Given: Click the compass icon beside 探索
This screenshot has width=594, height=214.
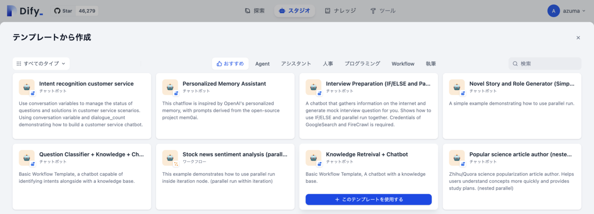Looking at the screenshot, I should [x=247, y=10].
